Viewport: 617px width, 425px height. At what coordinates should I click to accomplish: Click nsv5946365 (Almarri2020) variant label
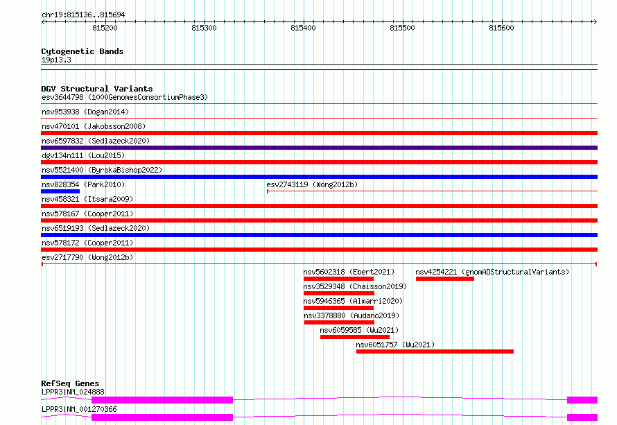pyautogui.click(x=353, y=301)
